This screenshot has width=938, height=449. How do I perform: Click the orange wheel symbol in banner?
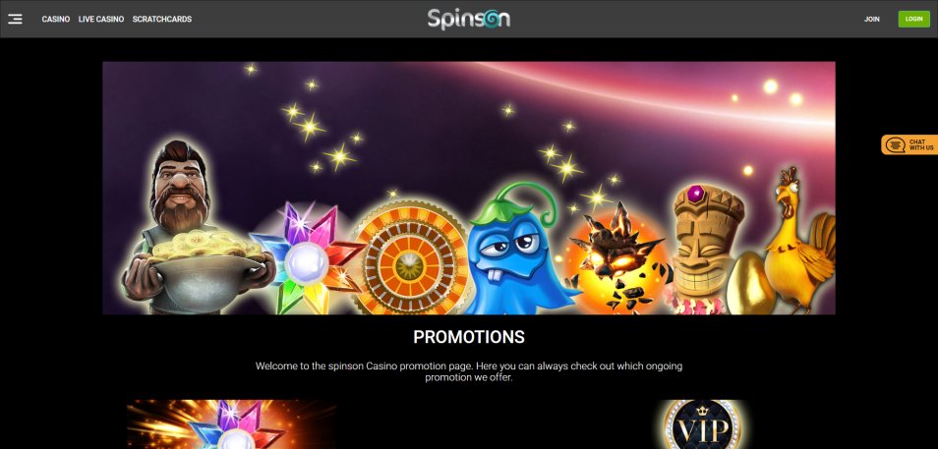point(411,257)
